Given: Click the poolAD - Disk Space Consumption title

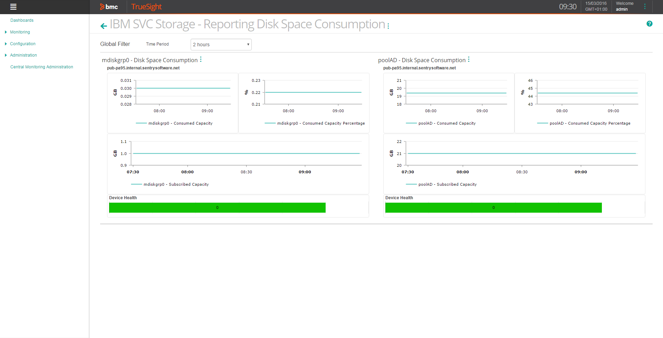Looking at the screenshot, I should (x=422, y=60).
